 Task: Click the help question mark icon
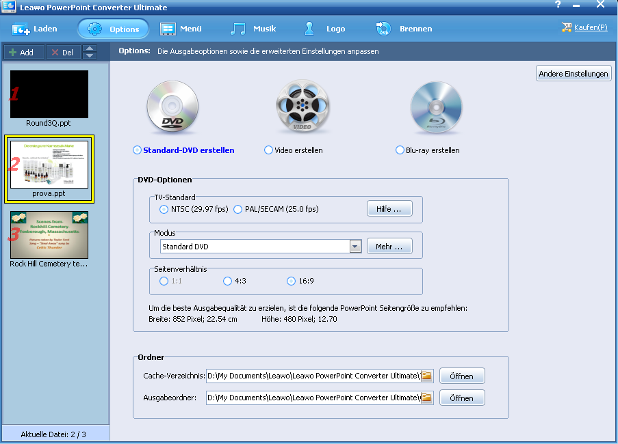point(558,5)
